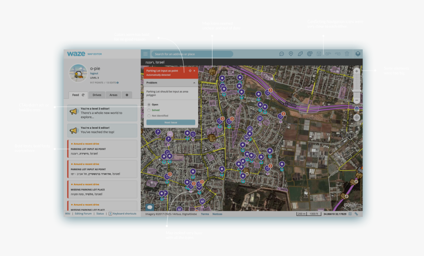Screen dimensions: 424x256
Task: Select the Open status radio button
Action: click(x=149, y=105)
